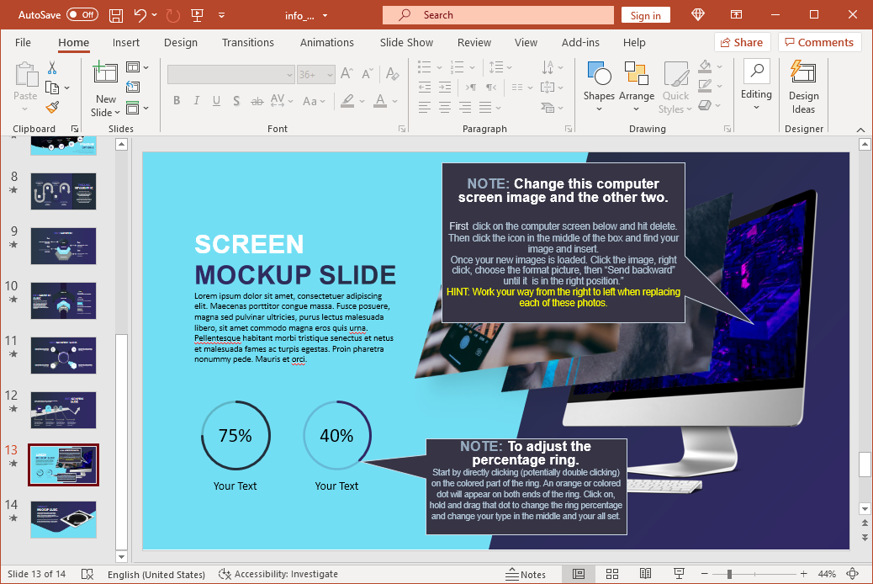Open the font name combo box
873x584 pixels.
(x=230, y=75)
